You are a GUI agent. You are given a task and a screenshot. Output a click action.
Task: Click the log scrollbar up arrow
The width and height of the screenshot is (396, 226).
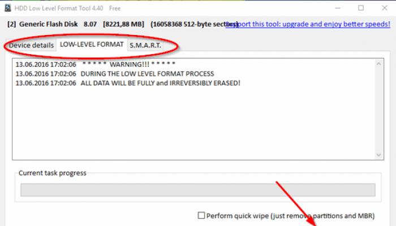tap(378, 64)
